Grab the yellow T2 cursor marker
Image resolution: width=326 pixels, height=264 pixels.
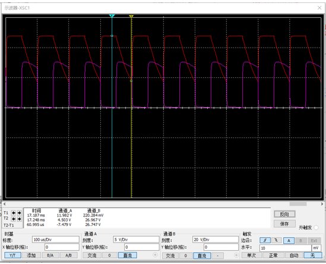point(131,16)
